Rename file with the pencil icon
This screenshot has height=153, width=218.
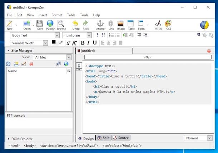24,64
